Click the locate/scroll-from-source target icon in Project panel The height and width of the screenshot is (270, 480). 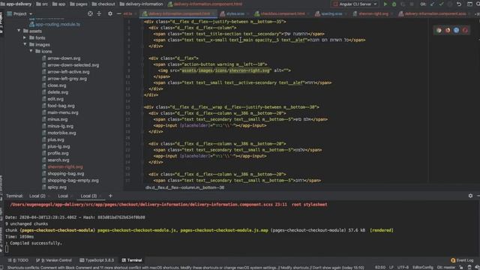90,13
